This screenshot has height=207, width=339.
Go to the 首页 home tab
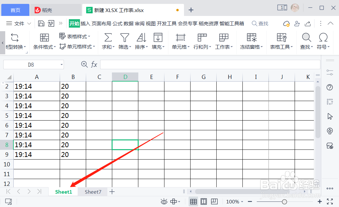(15, 10)
